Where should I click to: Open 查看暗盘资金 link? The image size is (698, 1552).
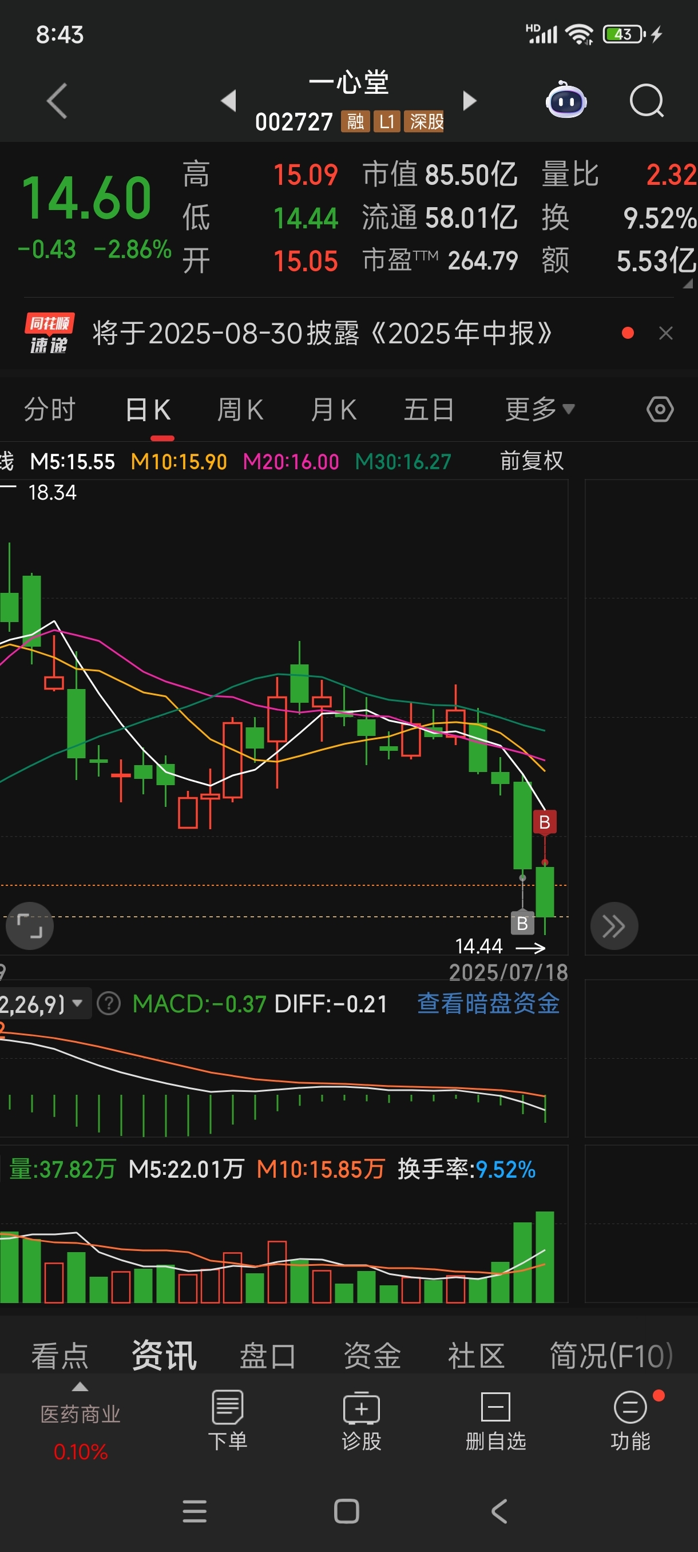pyautogui.click(x=489, y=1003)
